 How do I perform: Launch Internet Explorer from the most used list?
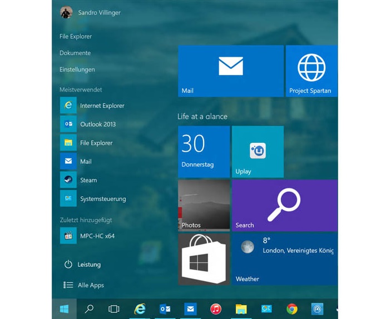92,106
